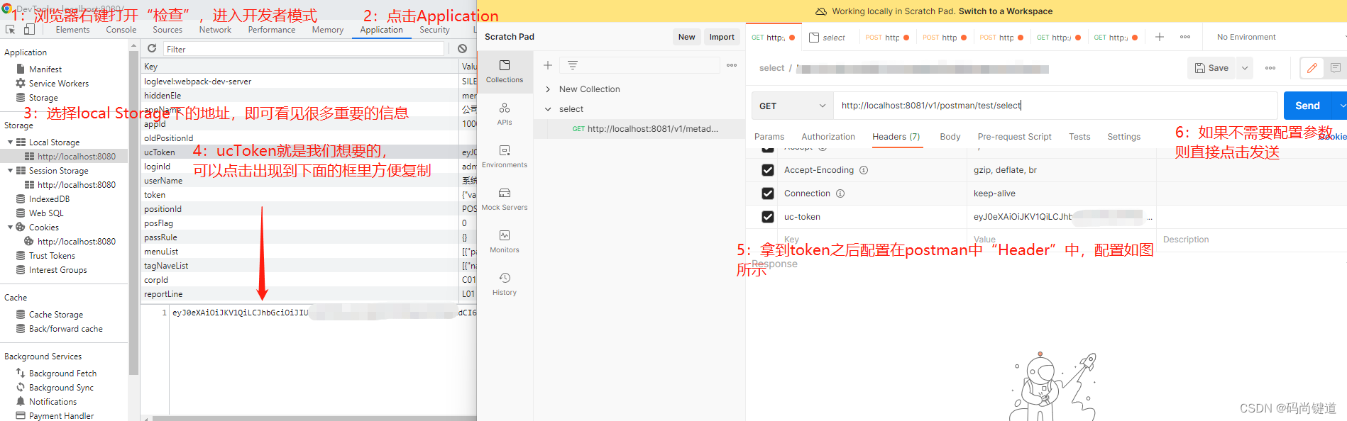
Task: Open the Settings tab of the request
Action: click(x=1123, y=137)
